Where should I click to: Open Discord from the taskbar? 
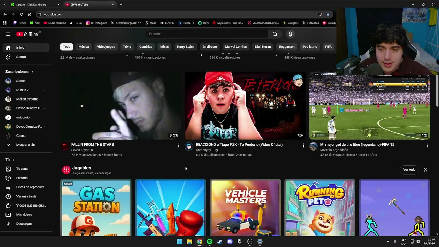point(230,242)
